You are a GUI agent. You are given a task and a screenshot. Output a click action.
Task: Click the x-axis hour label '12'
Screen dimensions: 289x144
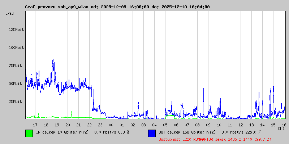[241, 125]
